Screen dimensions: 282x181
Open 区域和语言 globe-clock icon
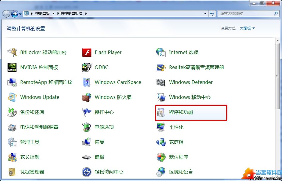coord(161,172)
